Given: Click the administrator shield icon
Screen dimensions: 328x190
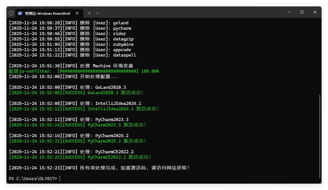Looking at the screenshot, I should [x=11, y=13].
